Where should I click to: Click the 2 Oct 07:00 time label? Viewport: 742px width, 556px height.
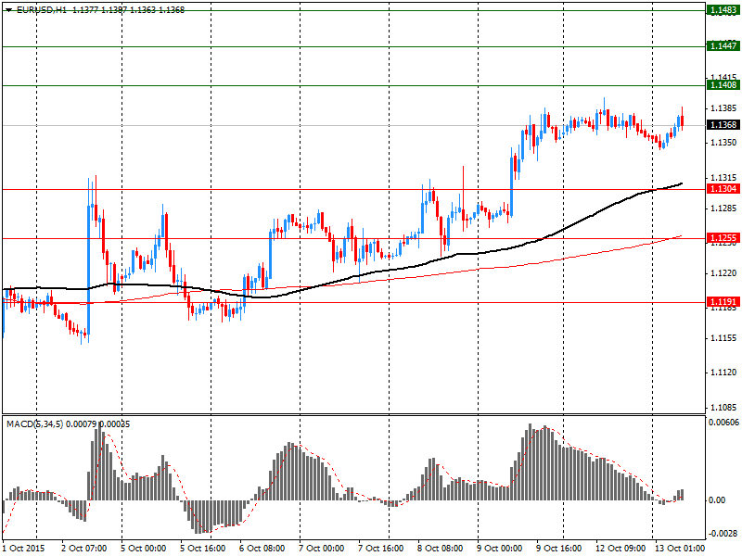[x=84, y=549]
